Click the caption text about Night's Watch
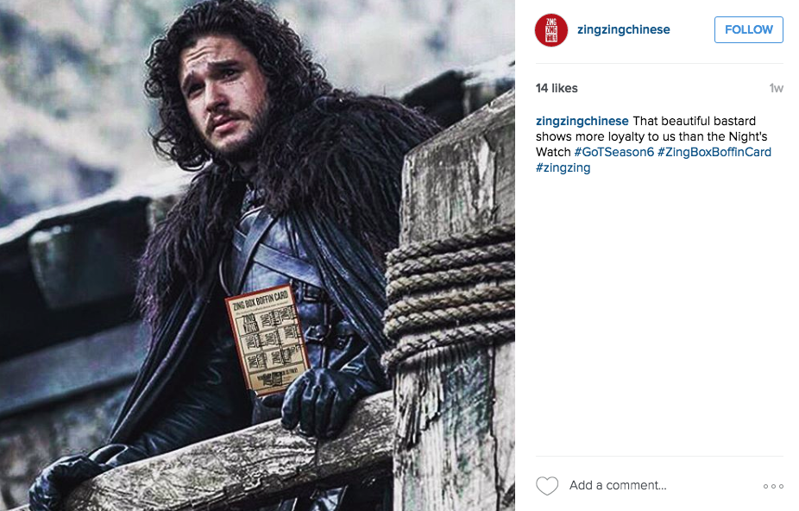799x511 pixels. (x=651, y=136)
